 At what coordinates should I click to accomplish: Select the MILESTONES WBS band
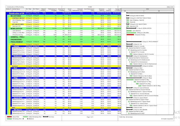[x=64, y=16]
